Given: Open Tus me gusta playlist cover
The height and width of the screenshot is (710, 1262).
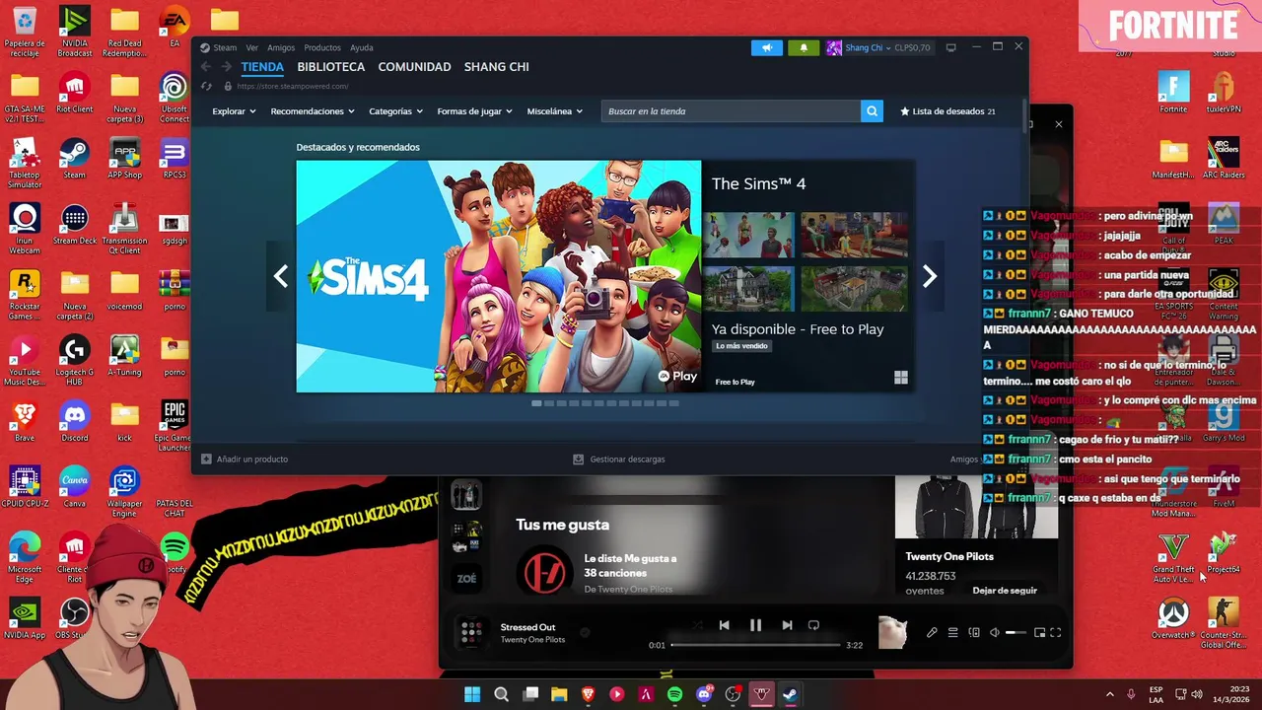Looking at the screenshot, I should 543,573.
